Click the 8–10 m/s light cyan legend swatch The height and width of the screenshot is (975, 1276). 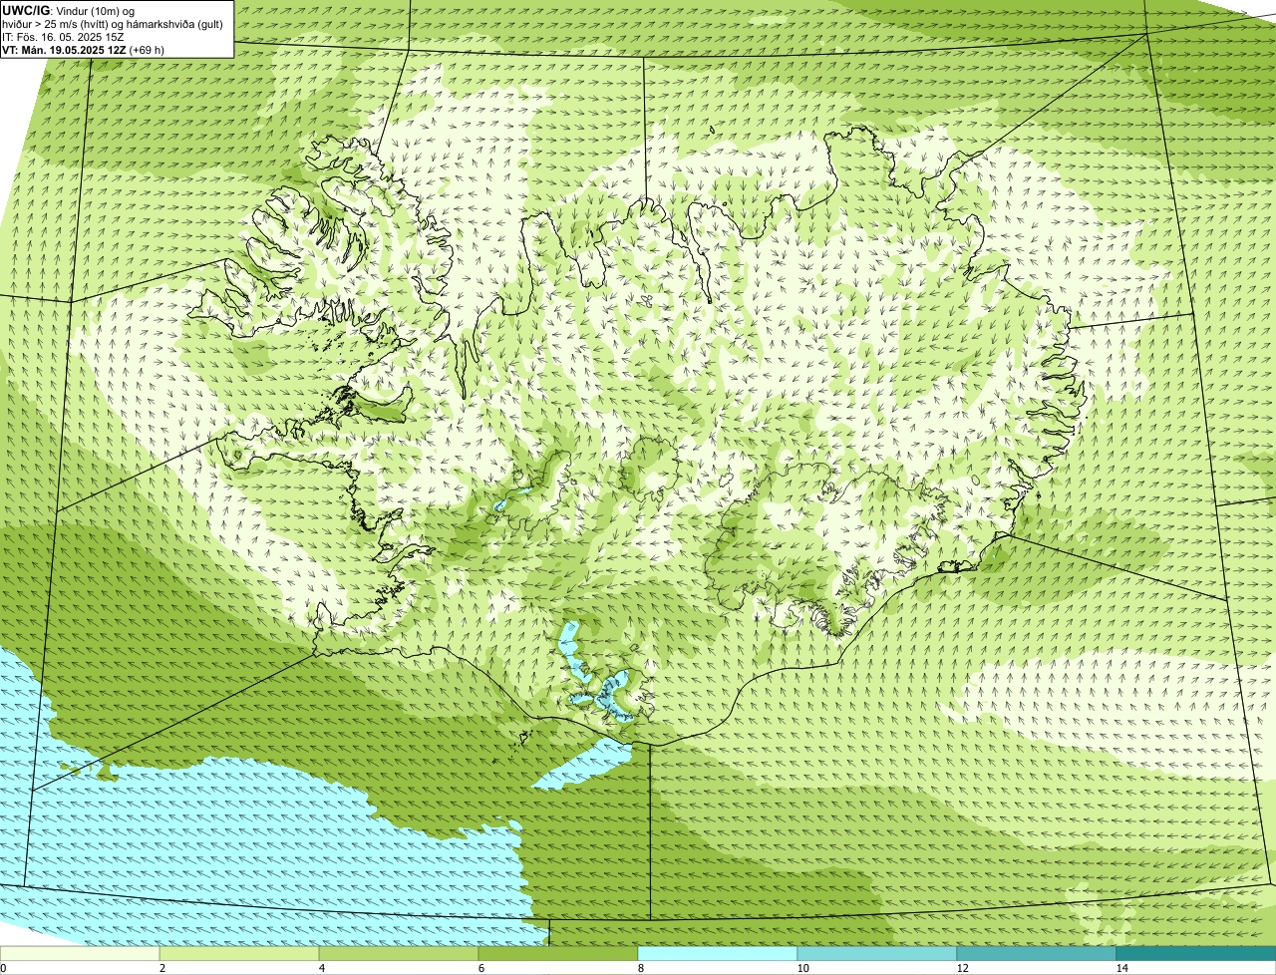(718, 953)
